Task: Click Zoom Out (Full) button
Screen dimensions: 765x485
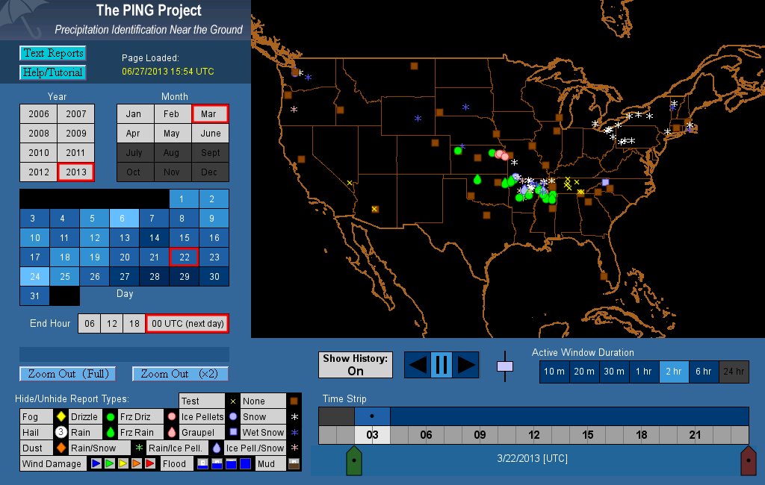Action: pyautogui.click(x=68, y=374)
